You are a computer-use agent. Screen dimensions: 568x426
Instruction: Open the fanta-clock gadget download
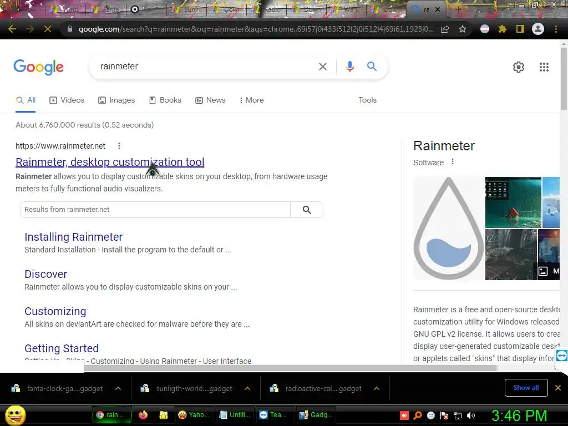pyautogui.click(x=58, y=389)
